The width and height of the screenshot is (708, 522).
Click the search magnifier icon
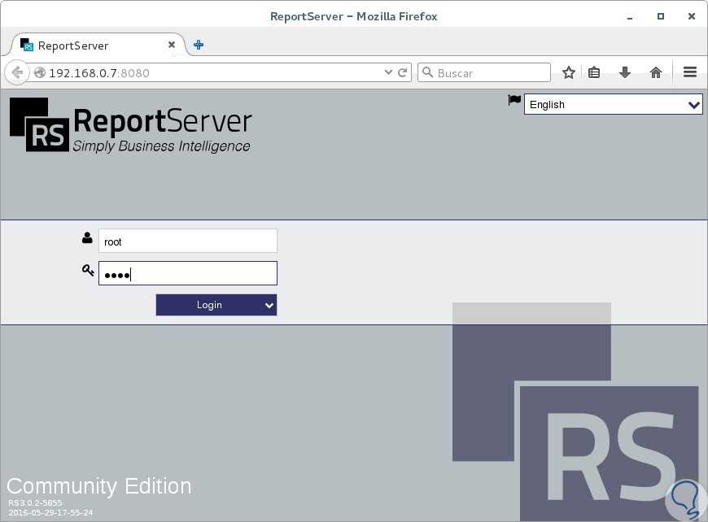[427, 72]
